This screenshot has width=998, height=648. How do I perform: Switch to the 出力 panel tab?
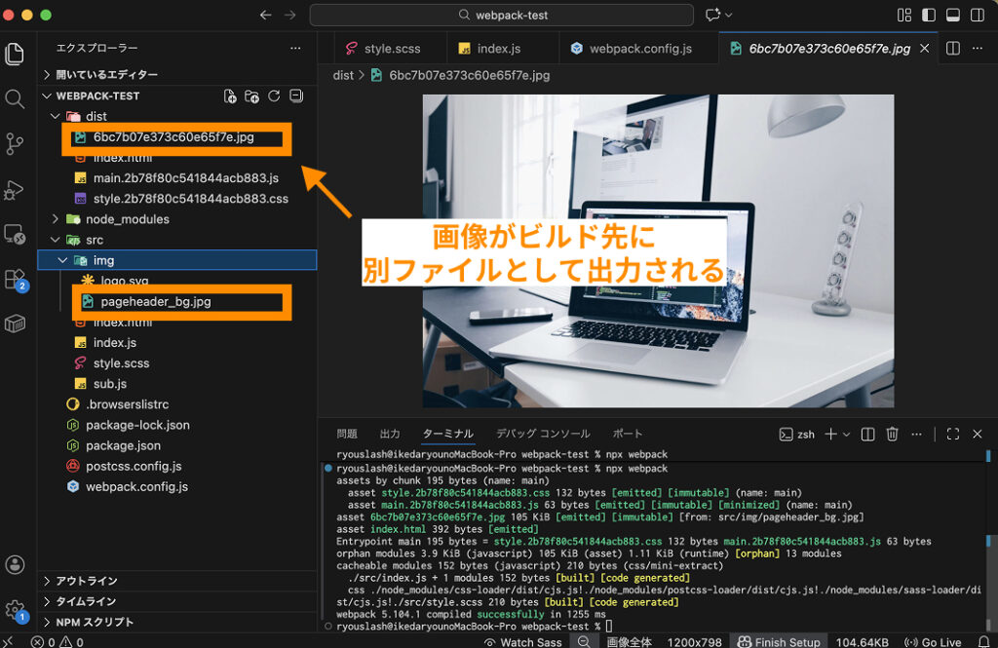coord(390,435)
